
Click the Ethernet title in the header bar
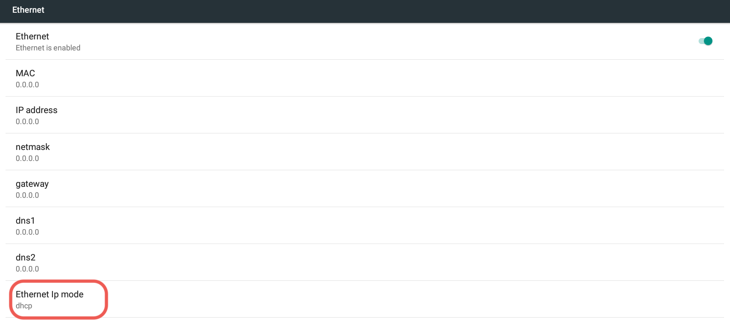pyautogui.click(x=28, y=10)
